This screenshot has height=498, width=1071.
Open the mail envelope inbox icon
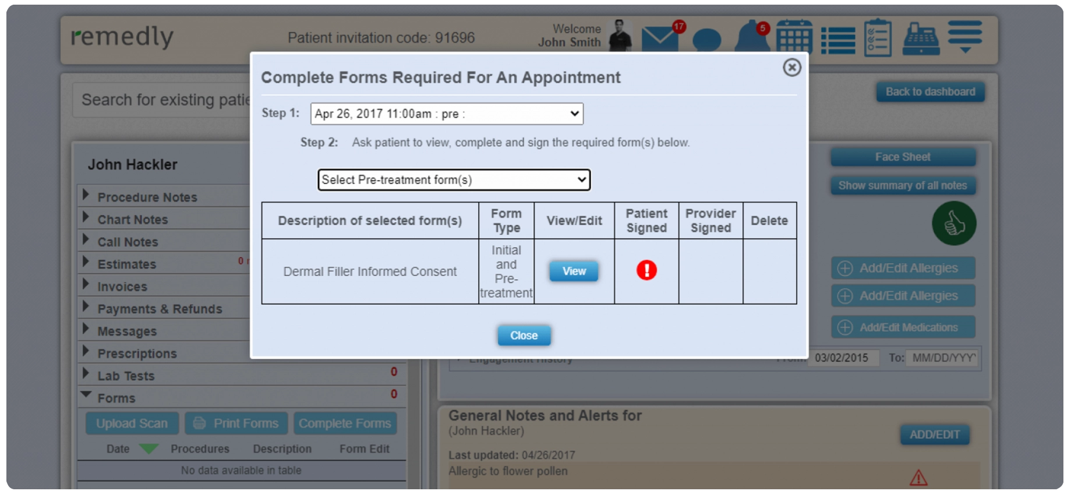[659, 38]
